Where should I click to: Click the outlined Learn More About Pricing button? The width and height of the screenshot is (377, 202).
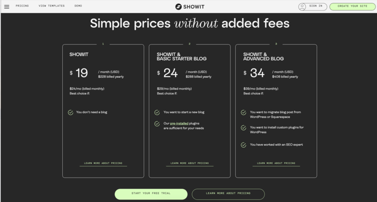(x=228, y=194)
